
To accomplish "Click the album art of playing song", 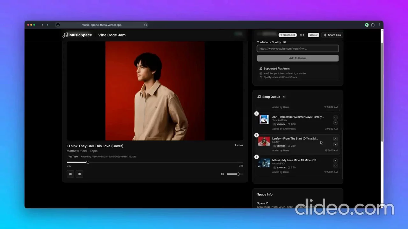I will (155, 91).
